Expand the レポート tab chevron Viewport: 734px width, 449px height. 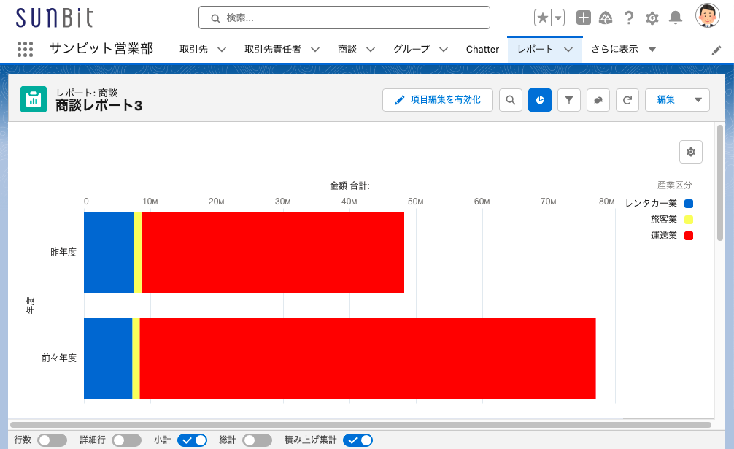(568, 49)
